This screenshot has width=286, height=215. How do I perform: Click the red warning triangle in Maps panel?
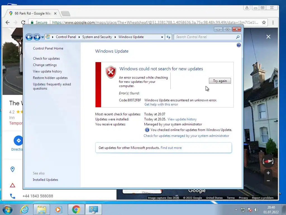click(x=12, y=185)
